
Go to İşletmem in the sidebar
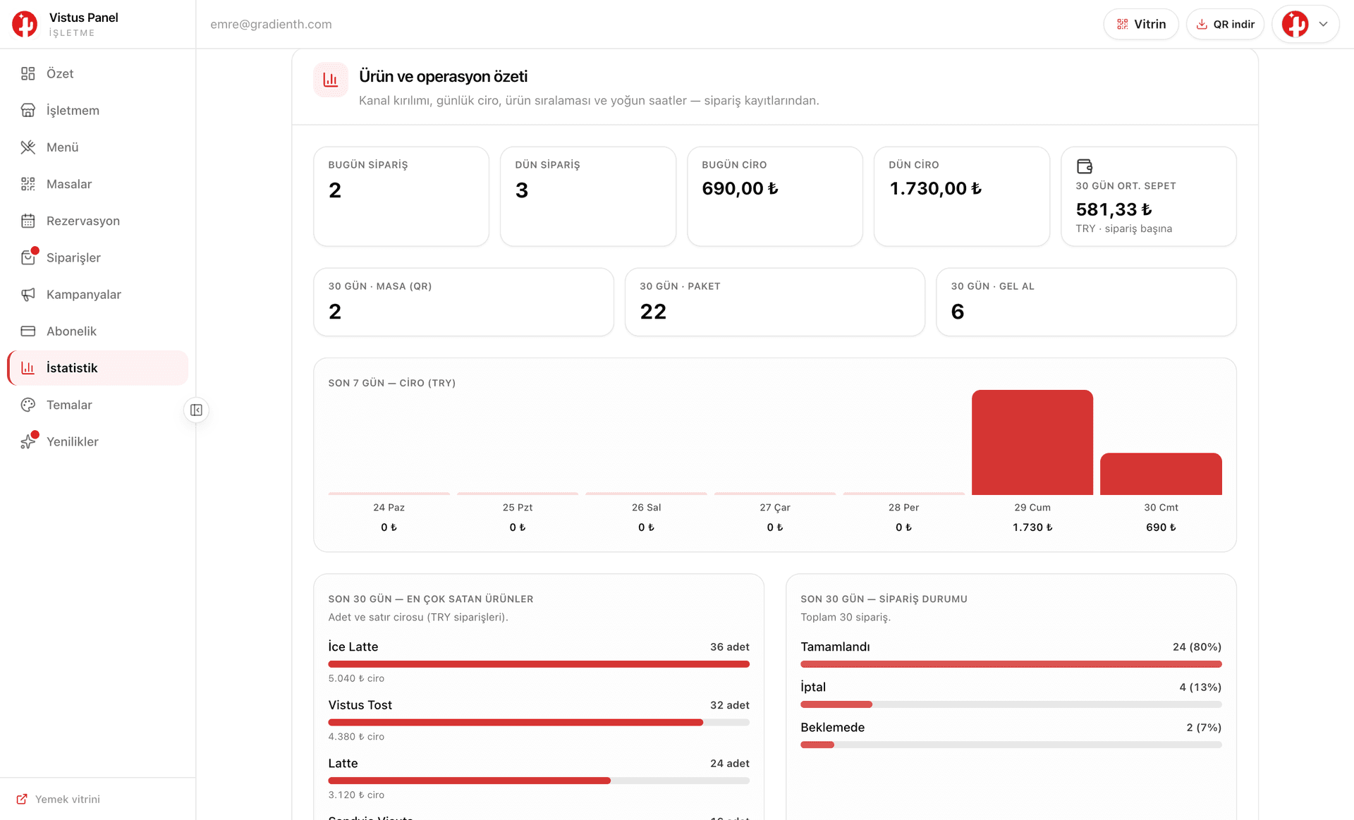[x=98, y=110]
